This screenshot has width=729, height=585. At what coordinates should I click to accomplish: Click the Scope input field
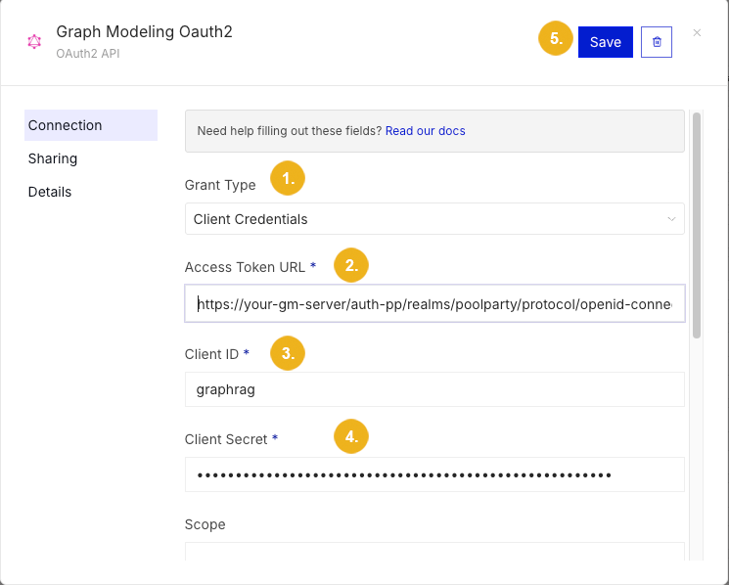coord(434,552)
